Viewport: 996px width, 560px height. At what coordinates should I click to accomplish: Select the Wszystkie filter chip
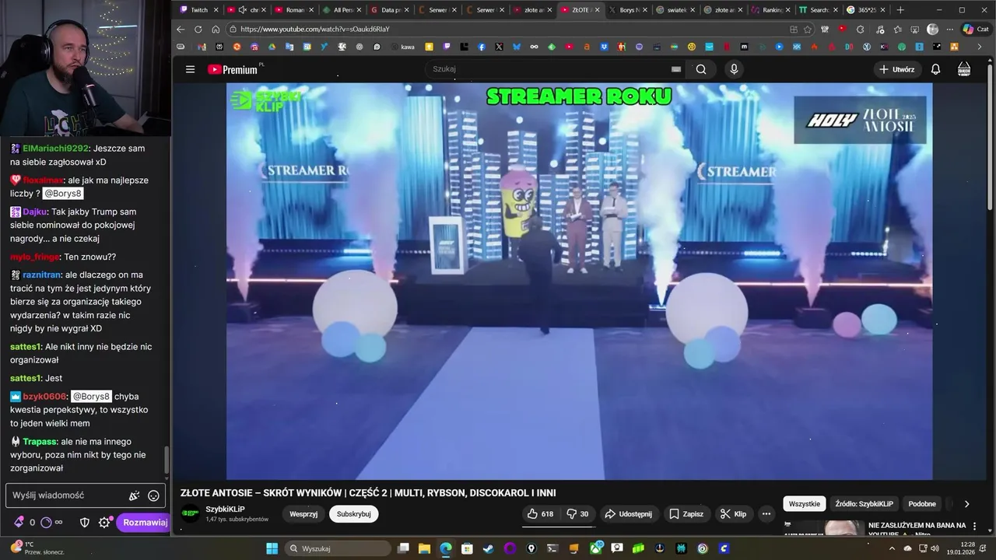tap(804, 504)
